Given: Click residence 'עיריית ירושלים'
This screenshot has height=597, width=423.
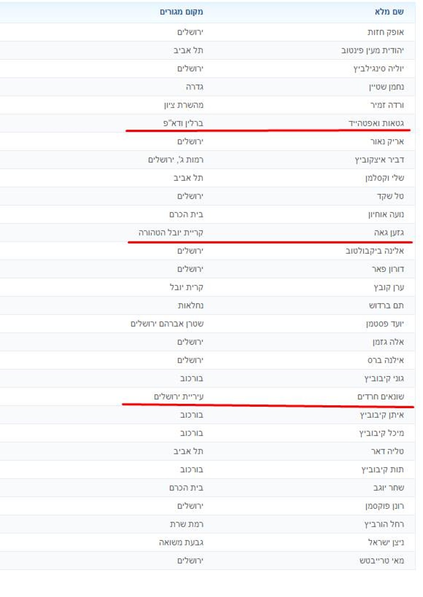Looking at the screenshot, I should click(x=179, y=396).
